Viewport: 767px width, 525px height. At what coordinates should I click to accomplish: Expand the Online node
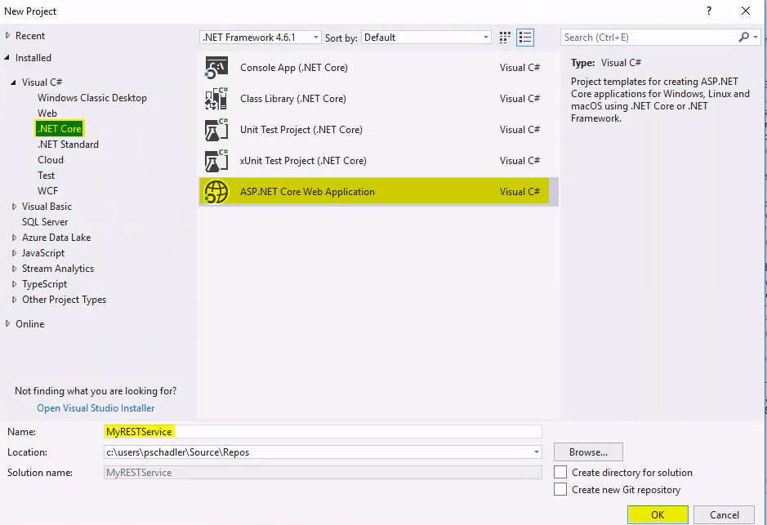pos(7,323)
